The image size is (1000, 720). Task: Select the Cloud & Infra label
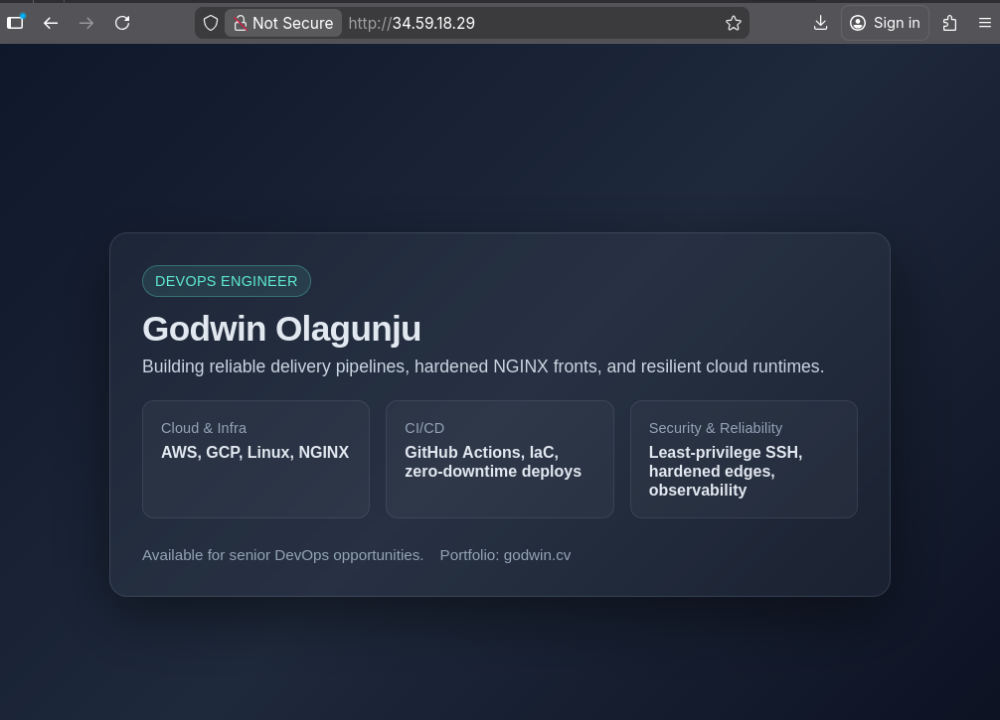click(x=204, y=428)
